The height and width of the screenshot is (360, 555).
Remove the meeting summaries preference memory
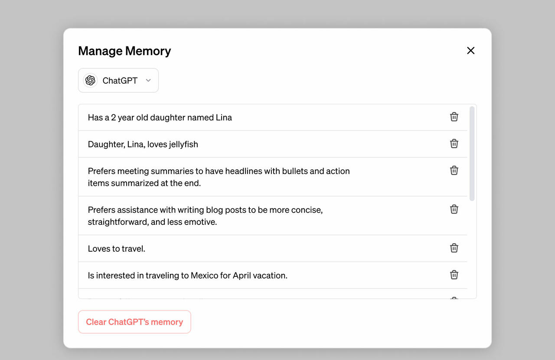pos(454,171)
